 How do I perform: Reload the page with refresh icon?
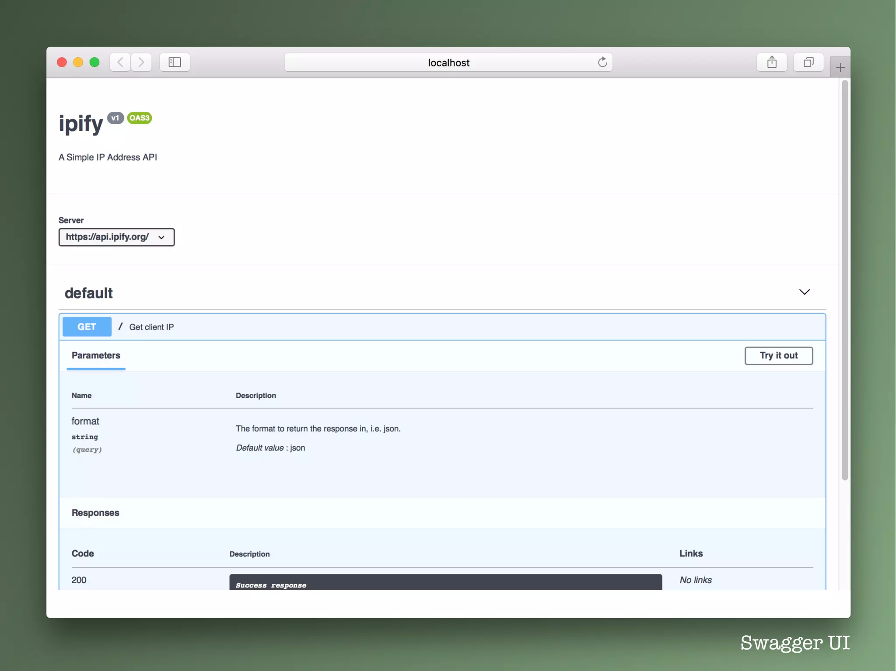[602, 62]
